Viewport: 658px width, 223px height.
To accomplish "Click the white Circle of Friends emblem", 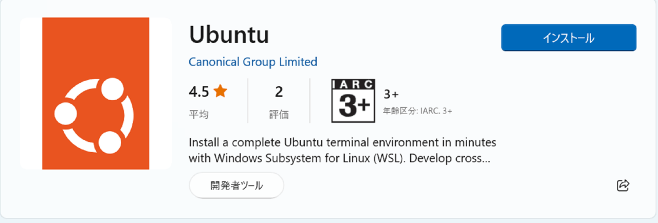I will pyautogui.click(x=94, y=115).
